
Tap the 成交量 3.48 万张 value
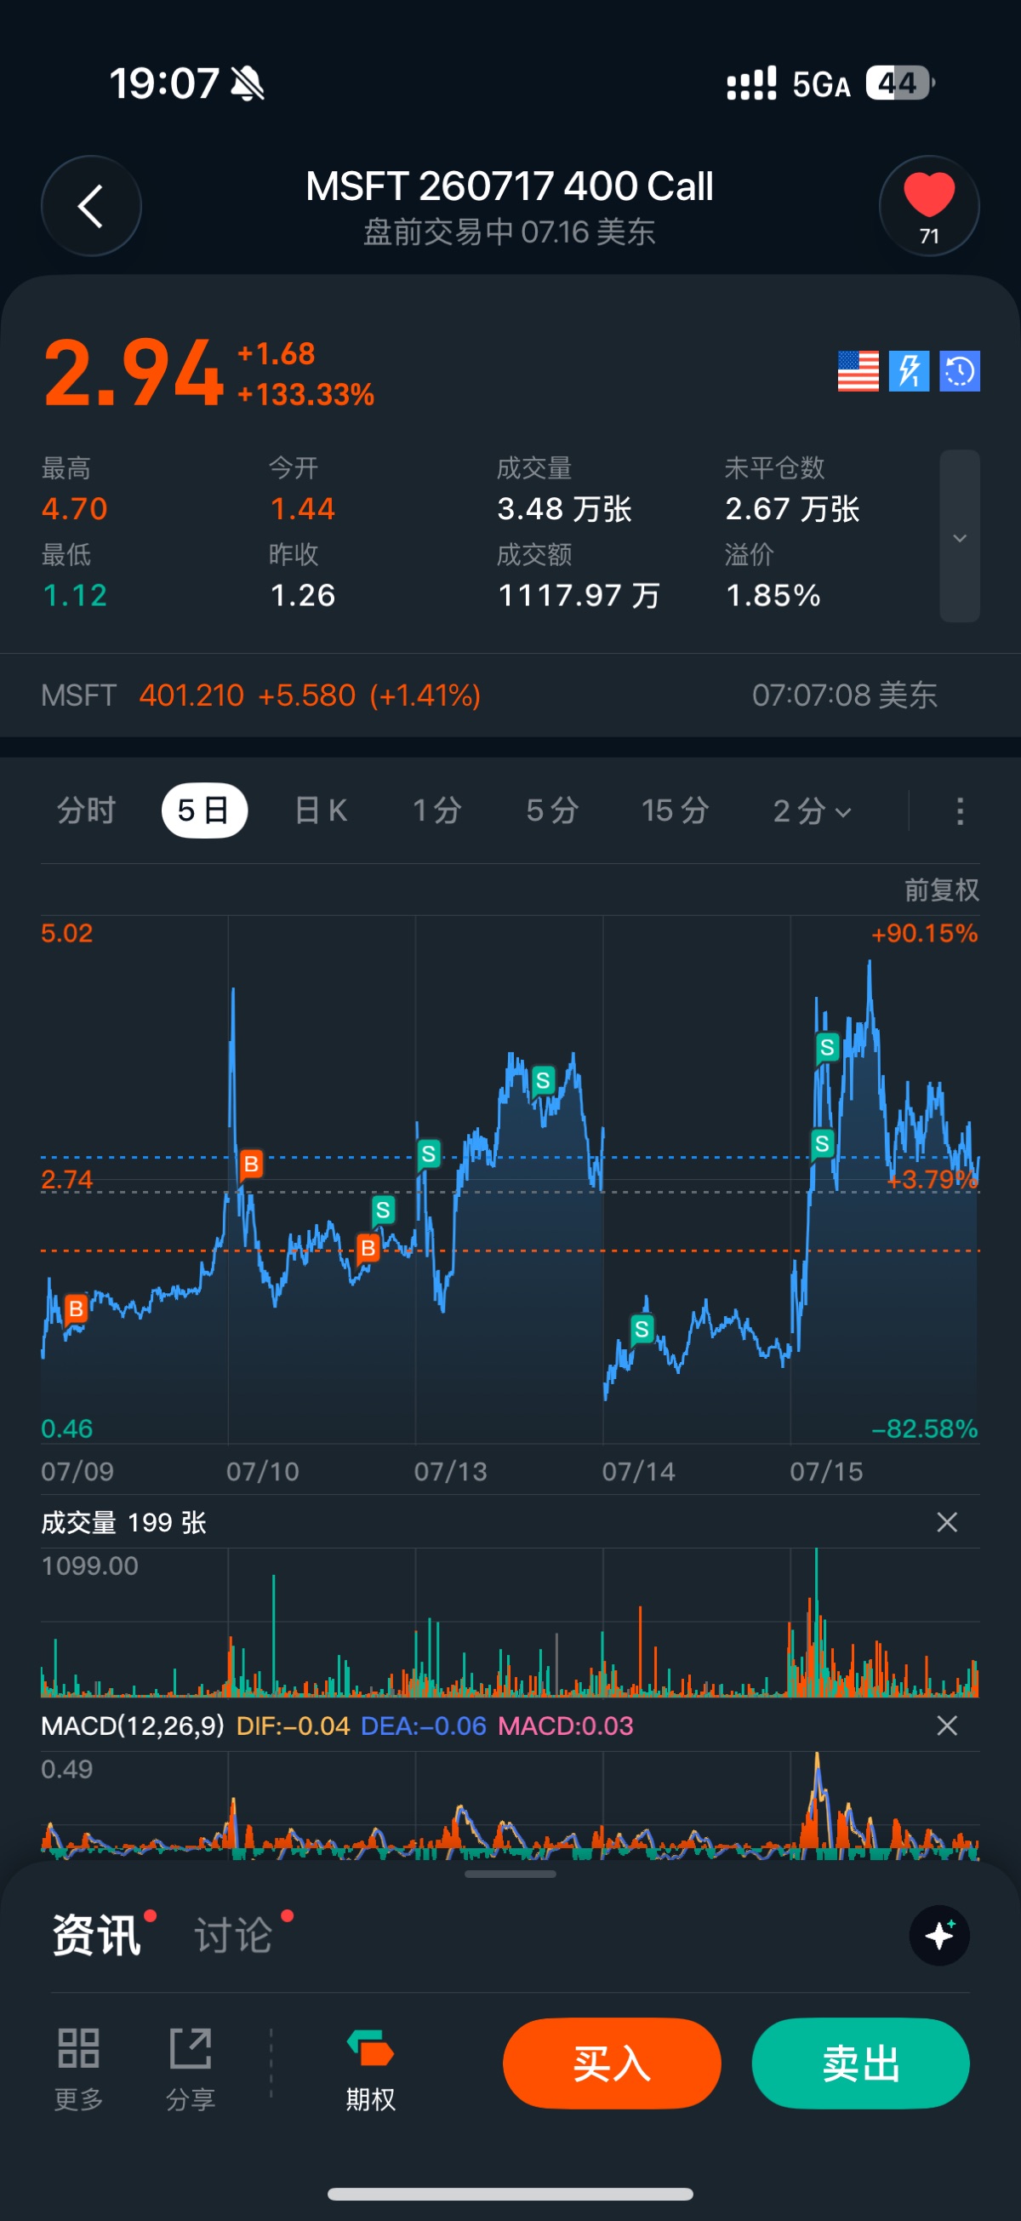564,510
